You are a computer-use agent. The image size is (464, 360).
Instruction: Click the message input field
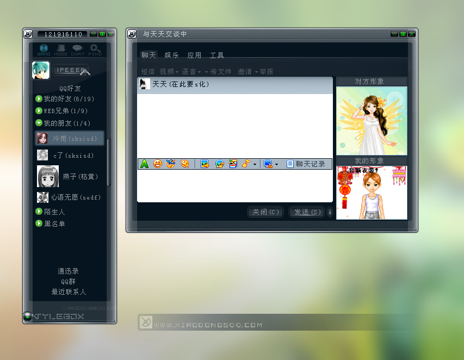point(235,185)
